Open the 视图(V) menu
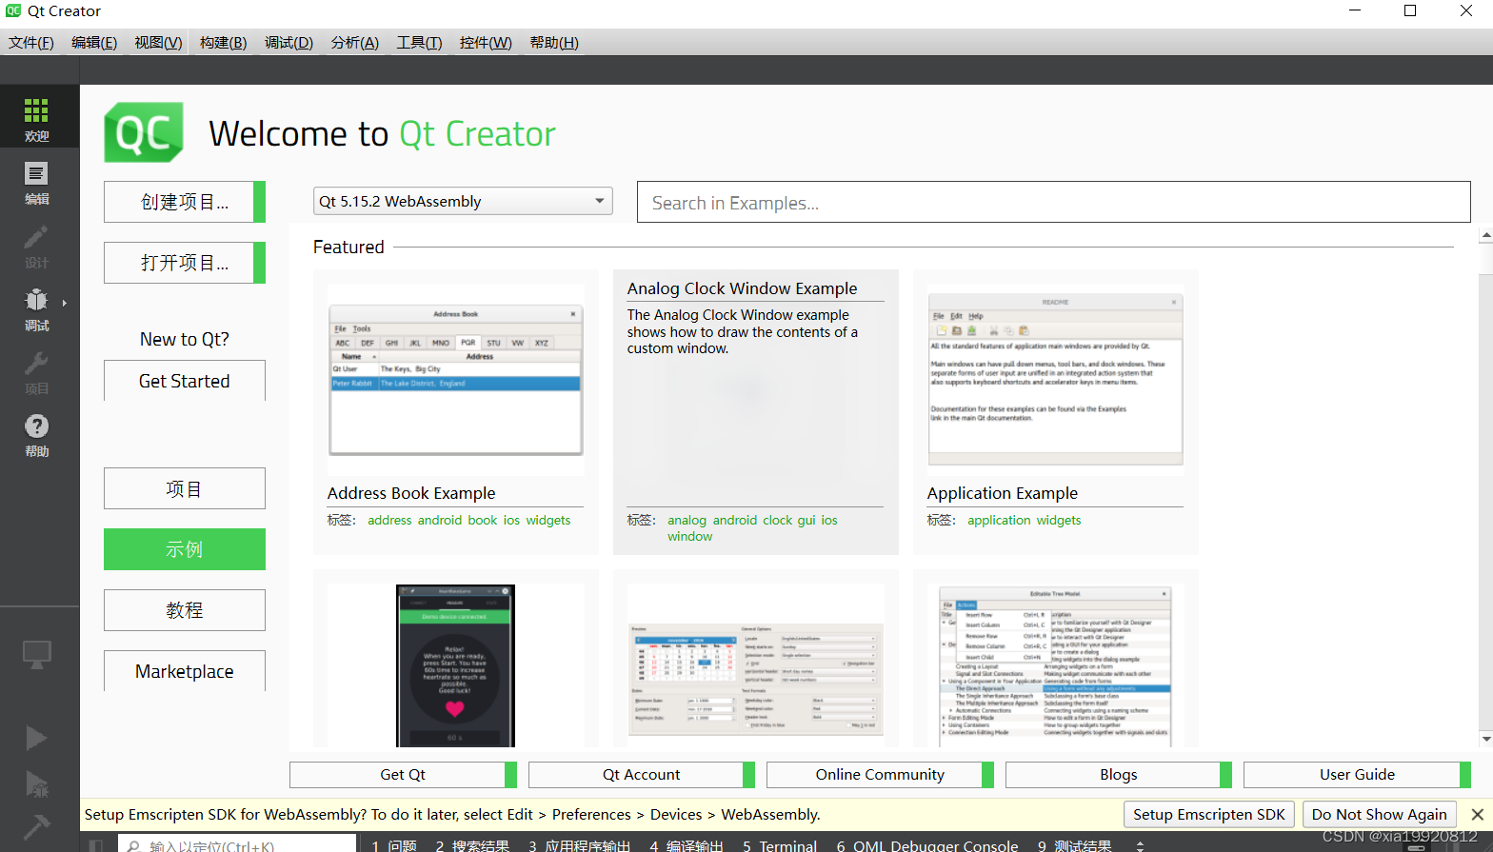Image resolution: width=1493 pixels, height=852 pixels. point(158,42)
